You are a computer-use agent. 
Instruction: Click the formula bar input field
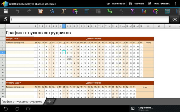pos(89,19)
